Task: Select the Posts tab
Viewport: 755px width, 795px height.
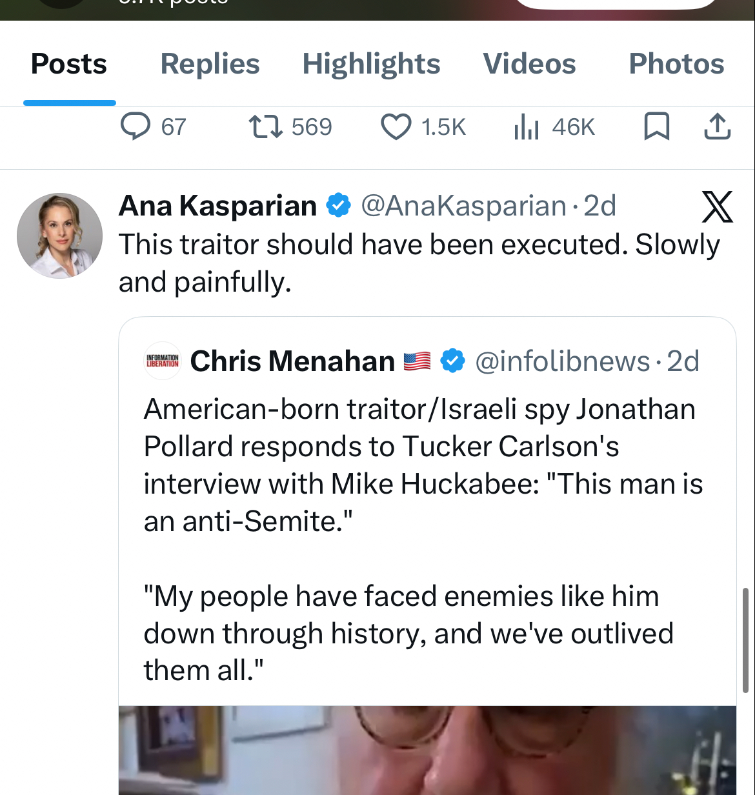Action: point(69,64)
